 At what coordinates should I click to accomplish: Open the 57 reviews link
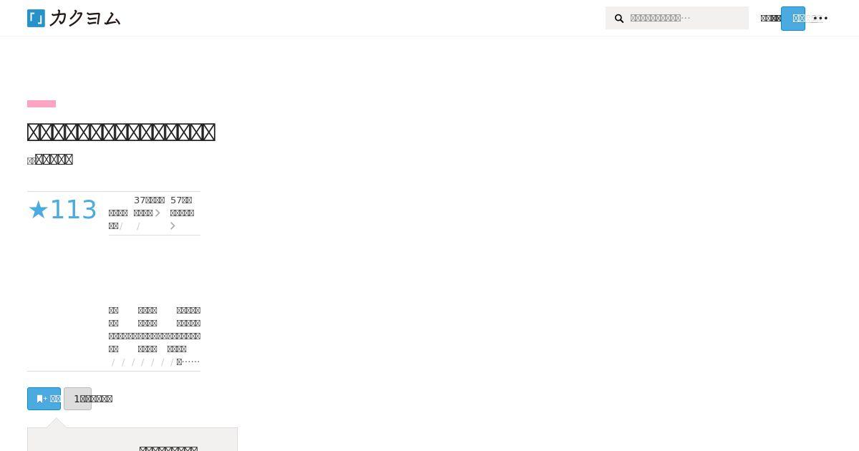coord(181,206)
